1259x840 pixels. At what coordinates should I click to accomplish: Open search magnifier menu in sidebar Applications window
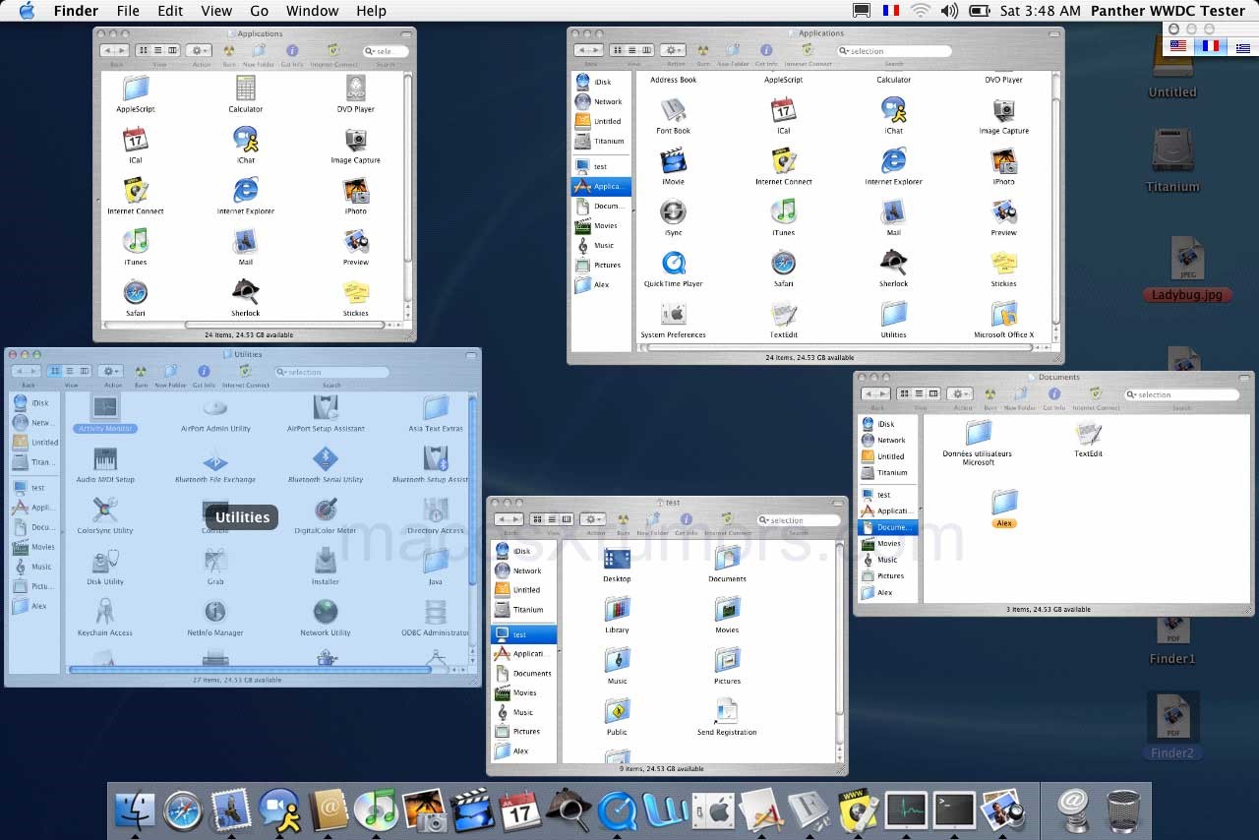845,50
